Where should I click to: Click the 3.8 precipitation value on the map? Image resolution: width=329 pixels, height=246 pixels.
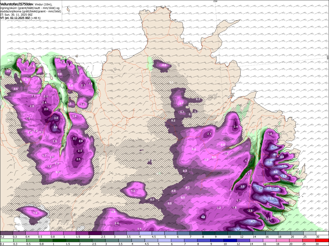(x=282, y=157)
